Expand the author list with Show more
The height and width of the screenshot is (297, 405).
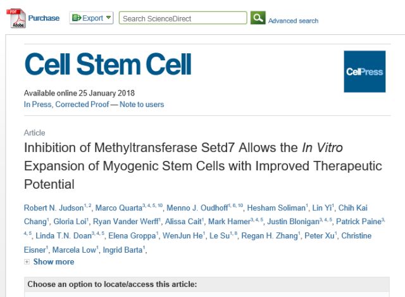[x=53, y=262]
